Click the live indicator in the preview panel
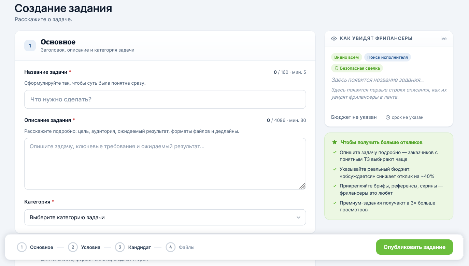The image size is (469, 266). [x=443, y=39]
